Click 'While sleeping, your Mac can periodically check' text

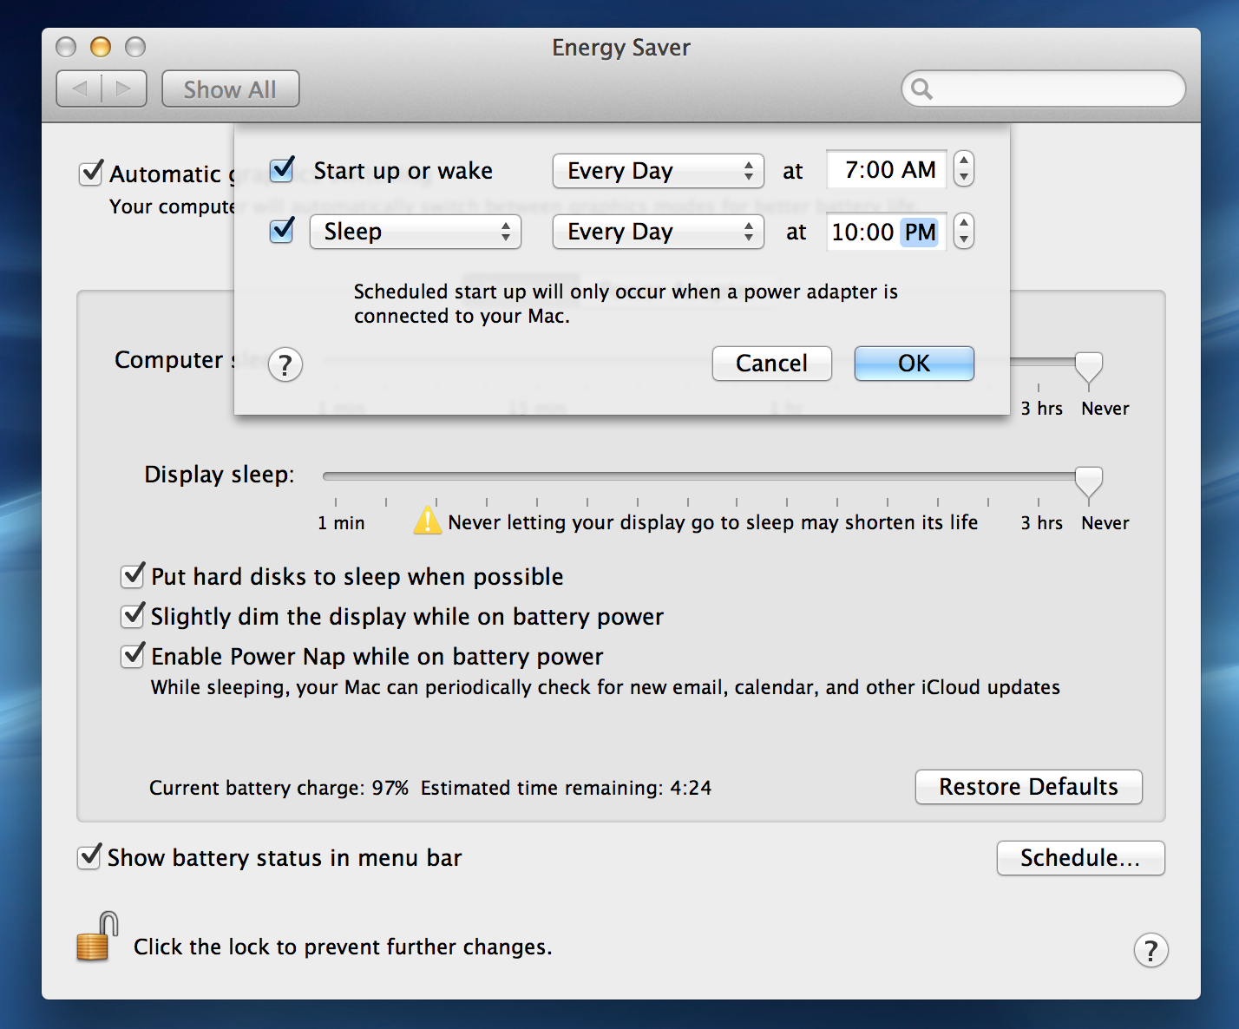[606, 688]
